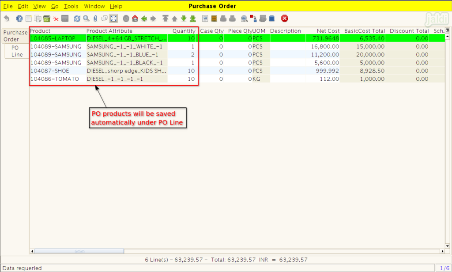
Task: Click the red X delete-selection icon
Action: click(56, 19)
